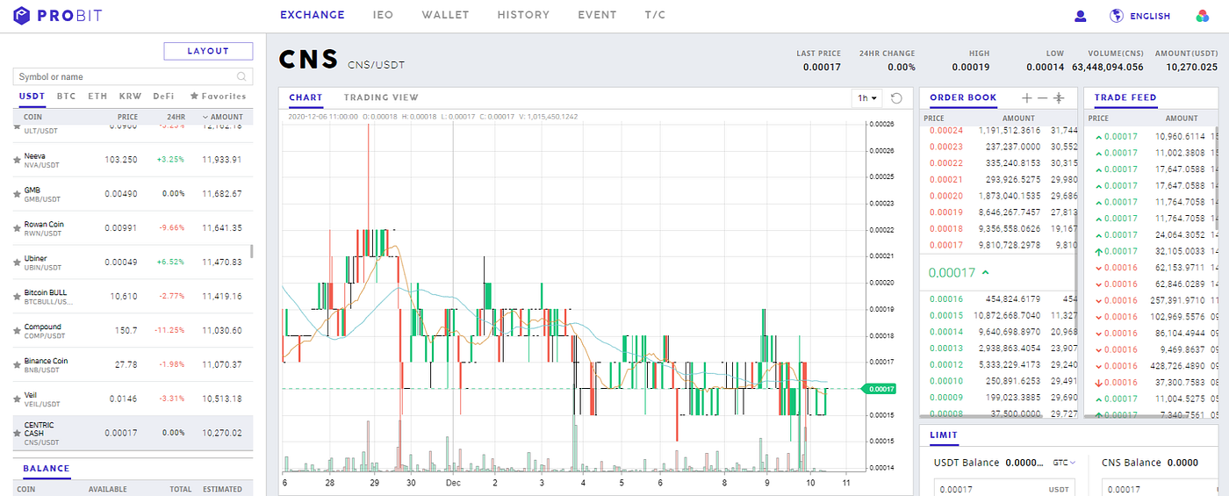Click the order book center-align icon
The height and width of the screenshot is (496, 1229).
coord(1059,97)
